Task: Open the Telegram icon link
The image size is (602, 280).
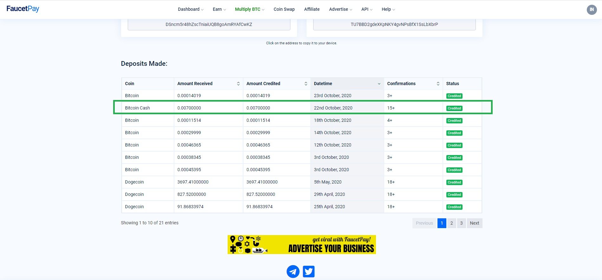Action: [x=293, y=271]
